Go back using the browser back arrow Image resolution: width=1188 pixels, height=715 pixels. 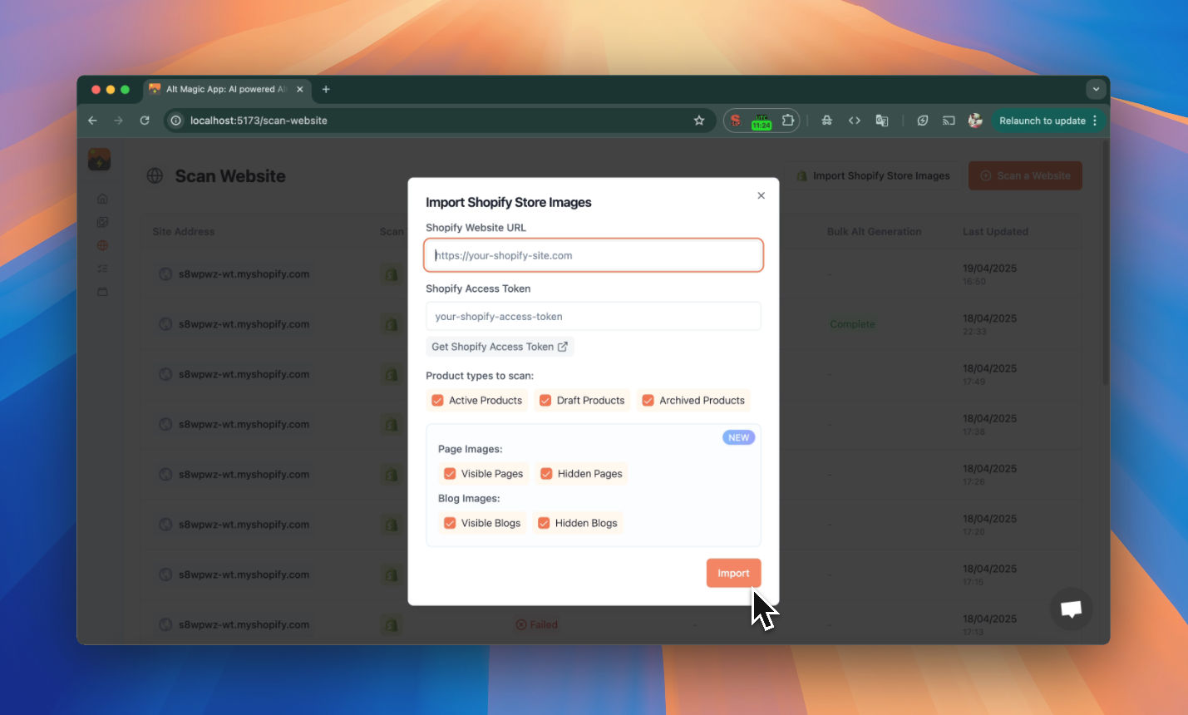tap(92, 121)
